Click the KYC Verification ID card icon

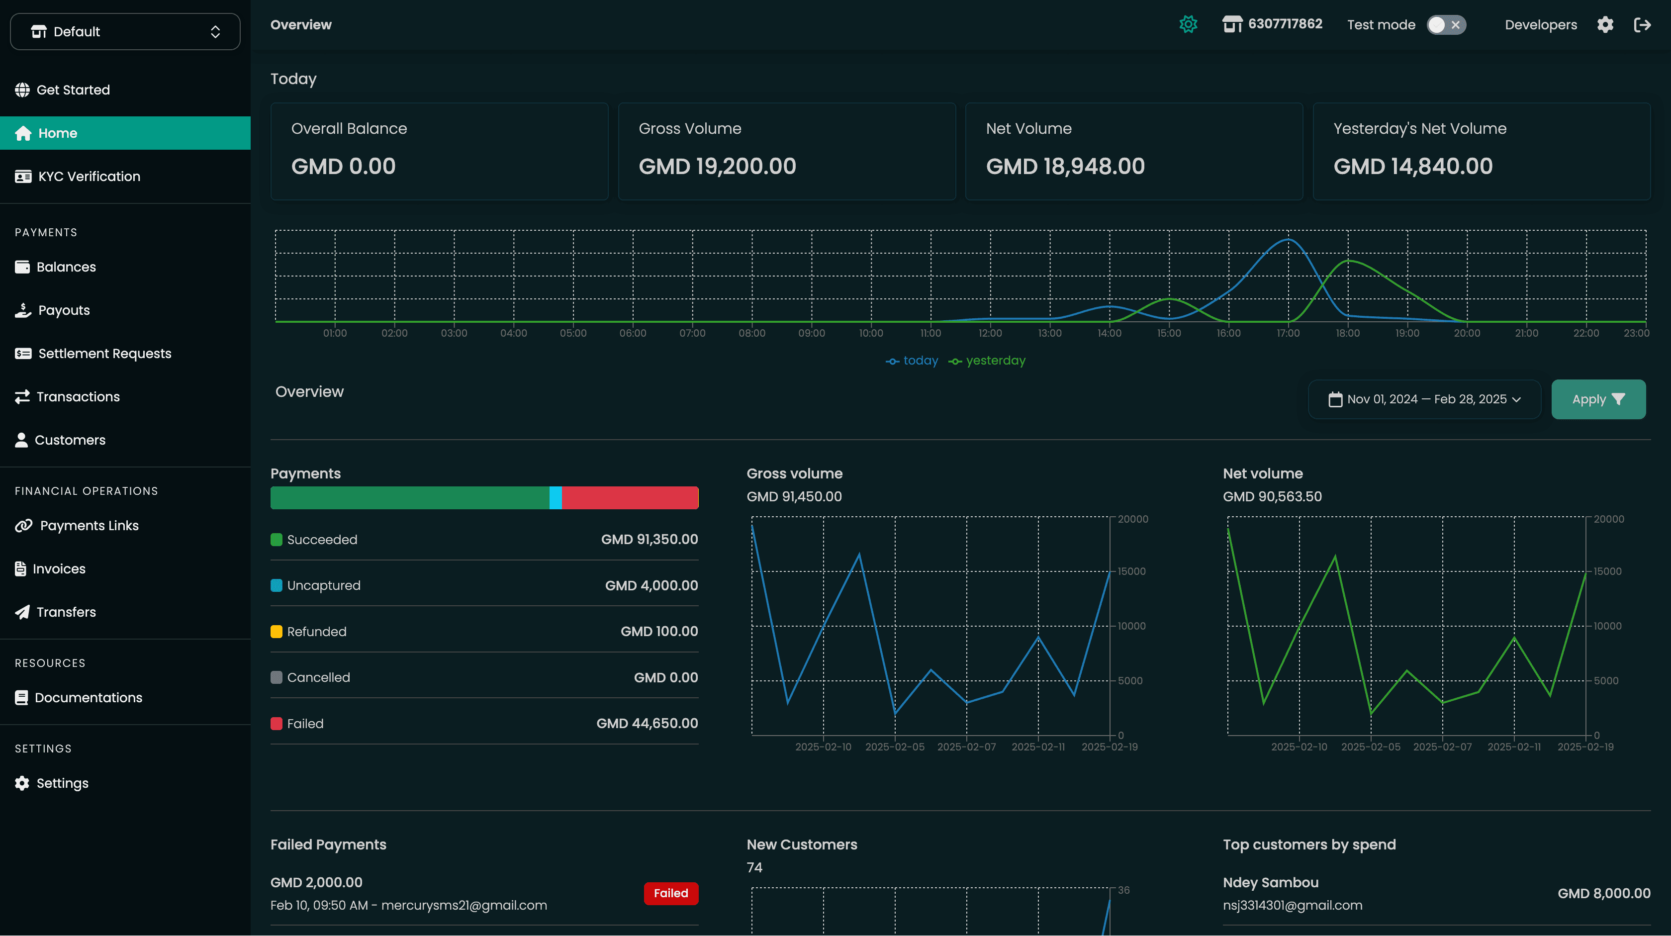[x=23, y=177]
